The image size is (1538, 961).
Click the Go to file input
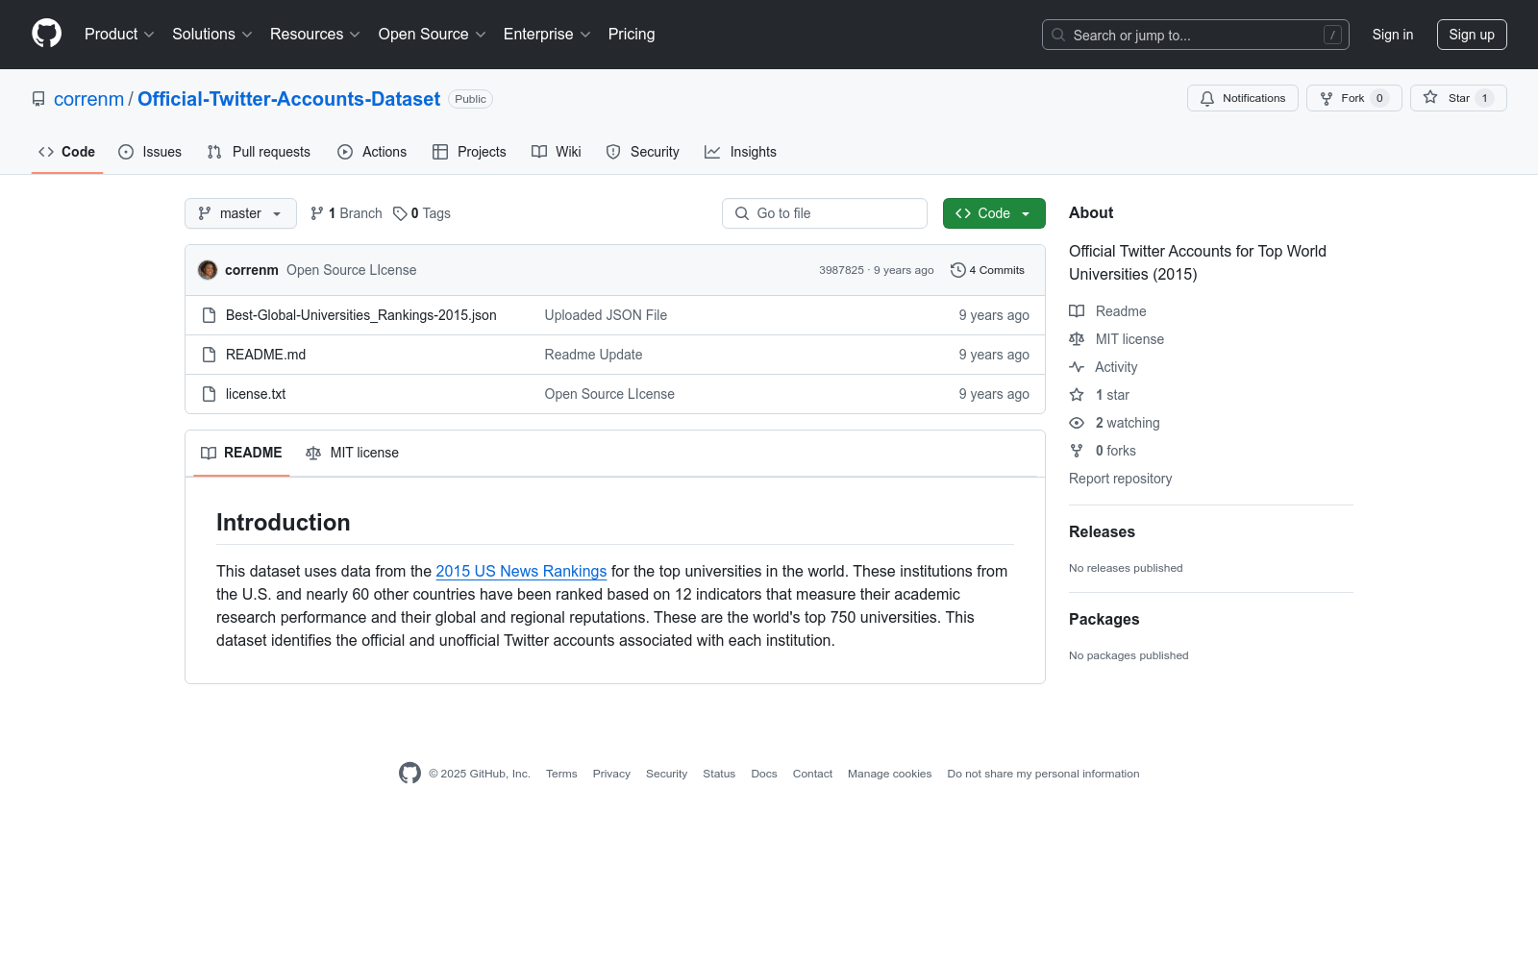point(825,213)
